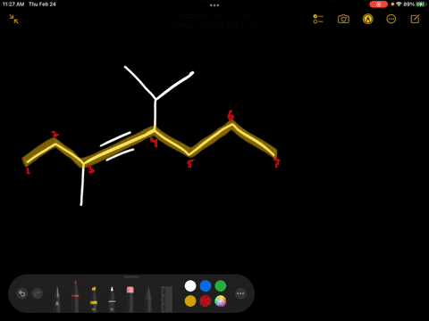This screenshot has height=321, width=429.
Task: Tap the 11:27 AM clock in the status bar
Action: click(13, 4)
